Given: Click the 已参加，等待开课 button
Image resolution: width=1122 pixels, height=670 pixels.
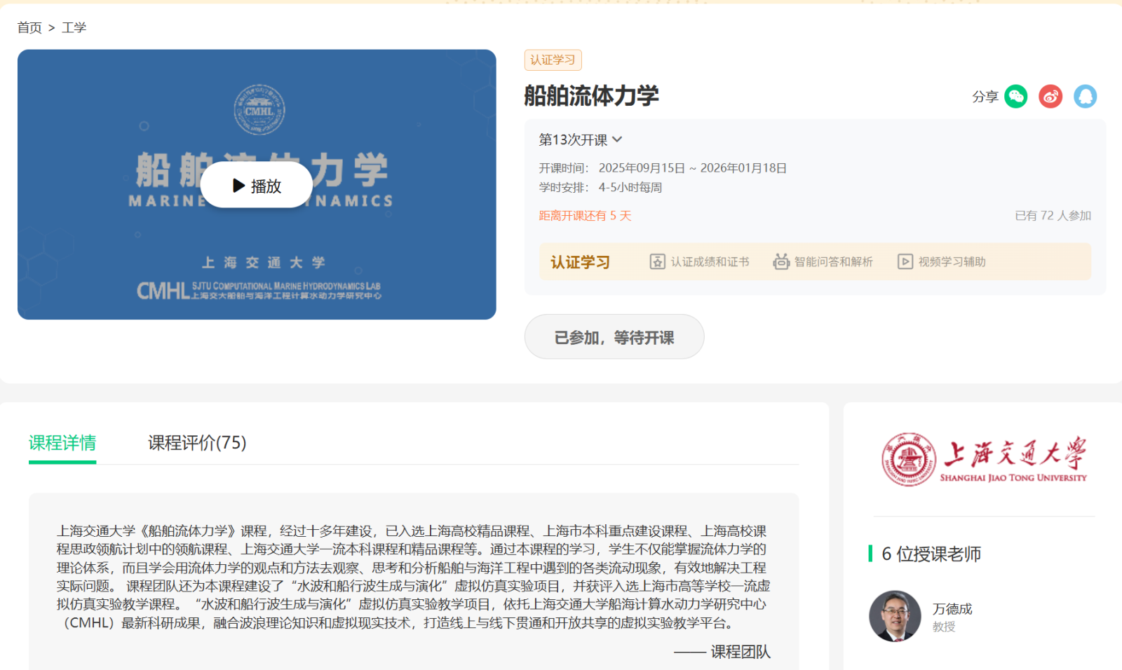Looking at the screenshot, I should 614,337.
